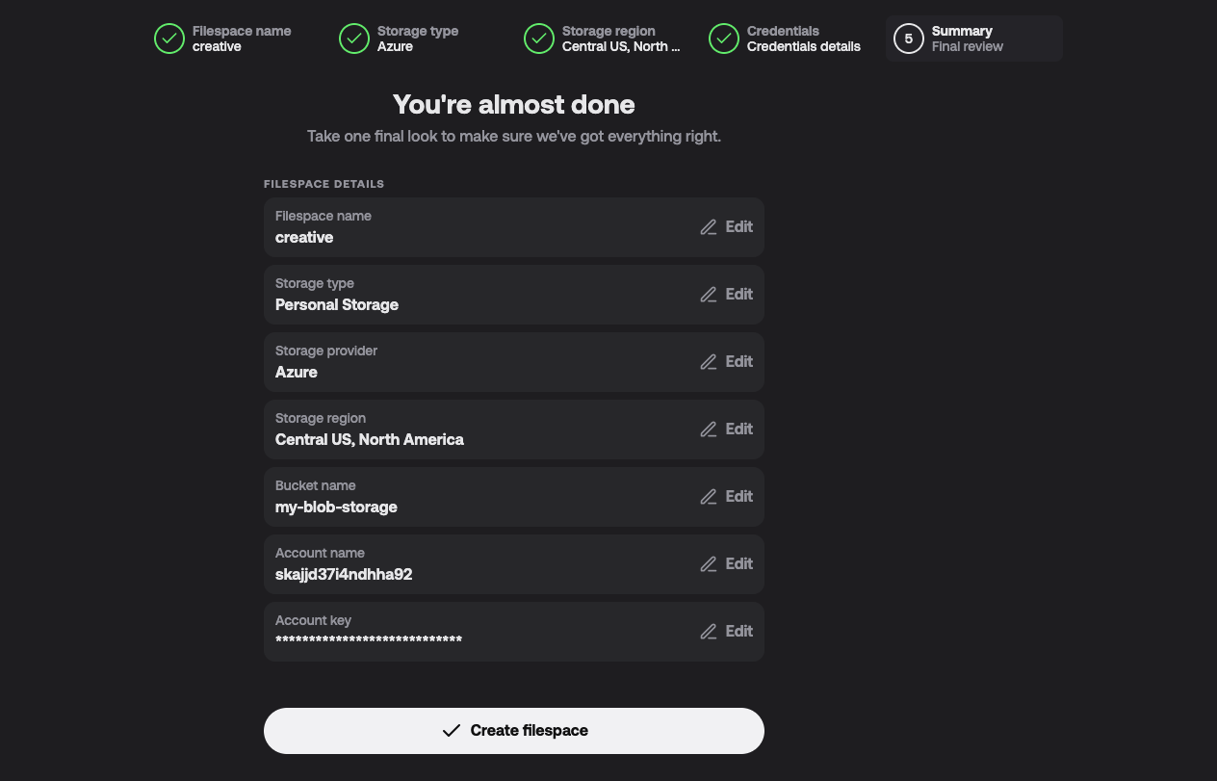This screenshot has height=781, width=1217.
Task: Create the filespace
Action: point(514,731)
